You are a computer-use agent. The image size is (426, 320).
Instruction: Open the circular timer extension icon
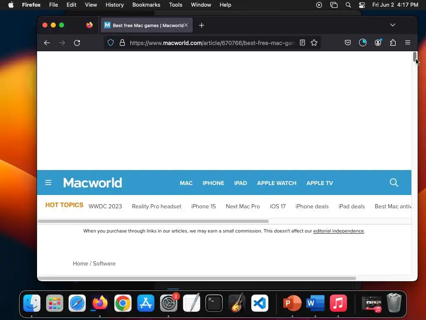(x=363, y=42)
